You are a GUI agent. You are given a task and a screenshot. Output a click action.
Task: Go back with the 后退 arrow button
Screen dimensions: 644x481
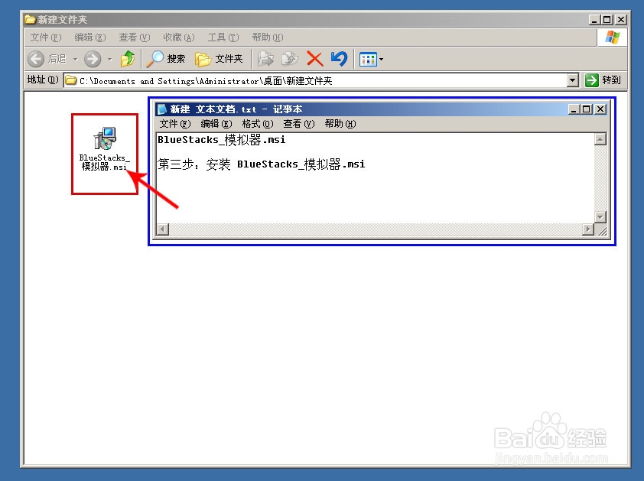(x=47, y=59)
